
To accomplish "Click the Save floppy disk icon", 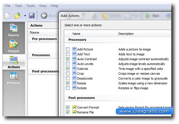I will 32,15.
